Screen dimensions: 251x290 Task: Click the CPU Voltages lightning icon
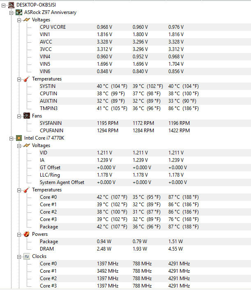(27, 145)
